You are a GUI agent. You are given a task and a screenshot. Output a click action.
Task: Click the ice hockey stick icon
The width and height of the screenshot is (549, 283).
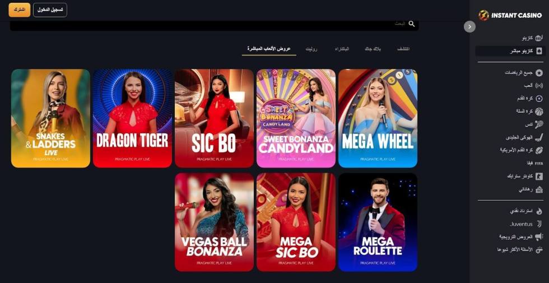coord(539,137)
